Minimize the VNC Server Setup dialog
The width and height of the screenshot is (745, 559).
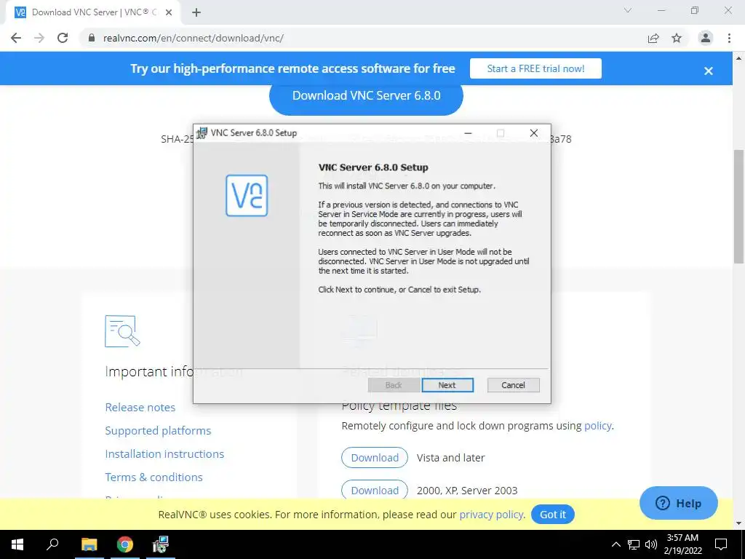[468, 133]
